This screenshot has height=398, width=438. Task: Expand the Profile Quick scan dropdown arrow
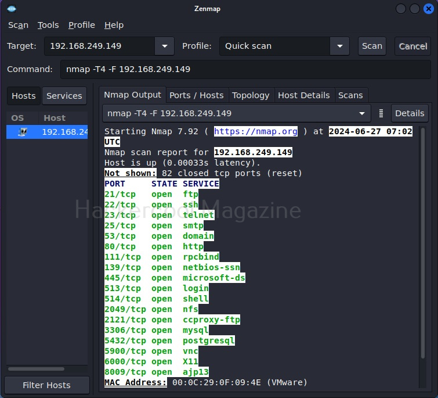(x=340, y=46)
